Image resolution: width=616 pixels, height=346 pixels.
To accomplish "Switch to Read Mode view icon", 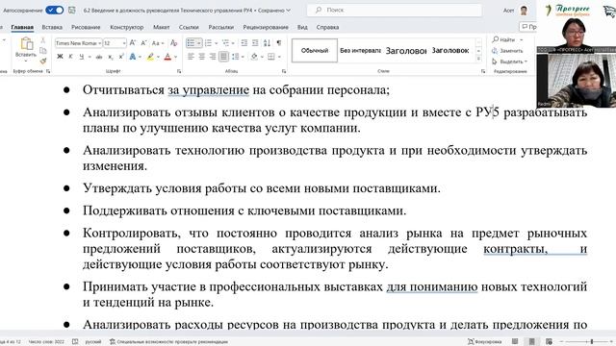I will (x=515, y=341).
